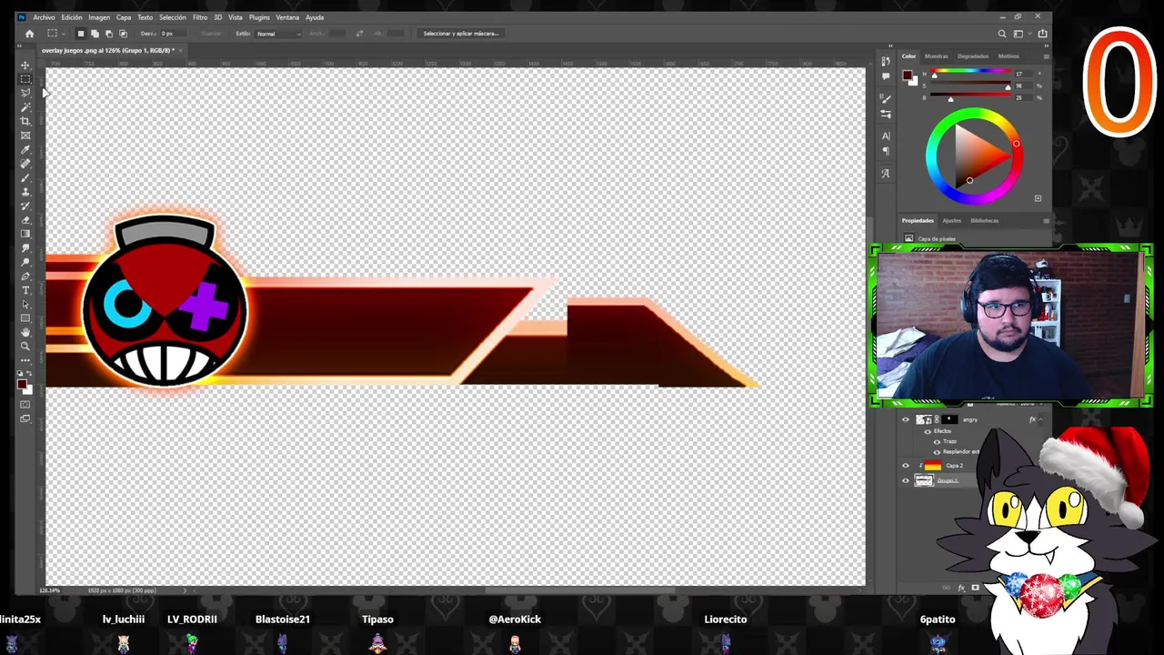The height and width of the screenshot is (655, 1164).
Task: Select the Clone Stamp tool
Action: click(25, 192)
